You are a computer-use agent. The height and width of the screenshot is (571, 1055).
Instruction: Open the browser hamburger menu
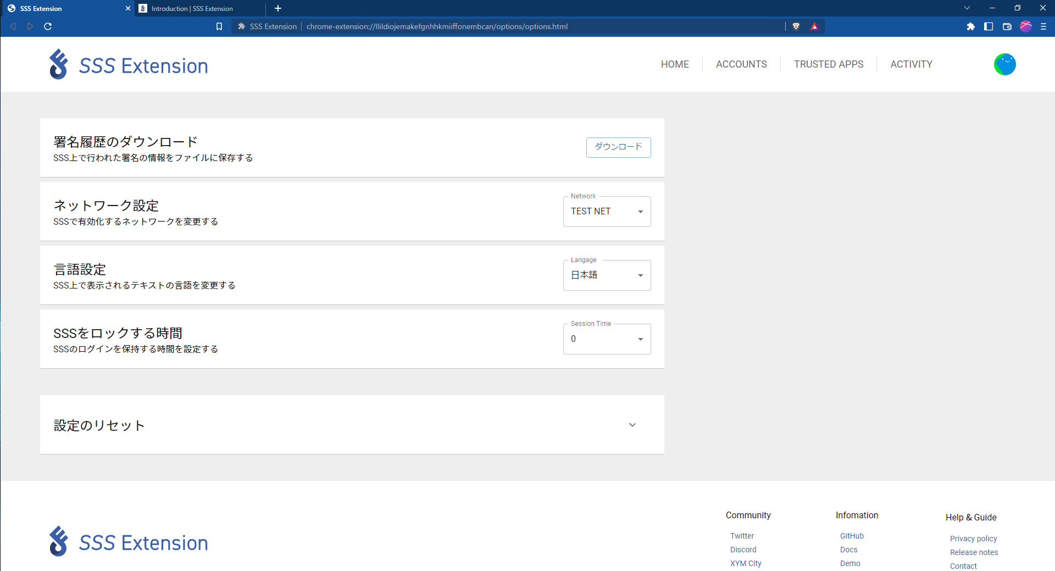pyautogui.click(x=1043, y=26)
